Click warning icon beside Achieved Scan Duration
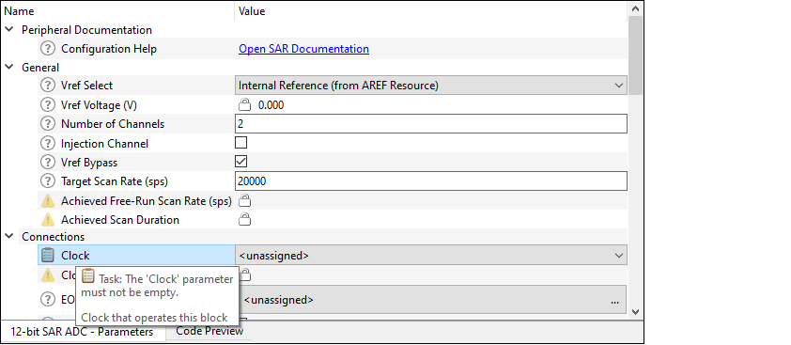This screenshot has height=345, width=791. [47, 220]
